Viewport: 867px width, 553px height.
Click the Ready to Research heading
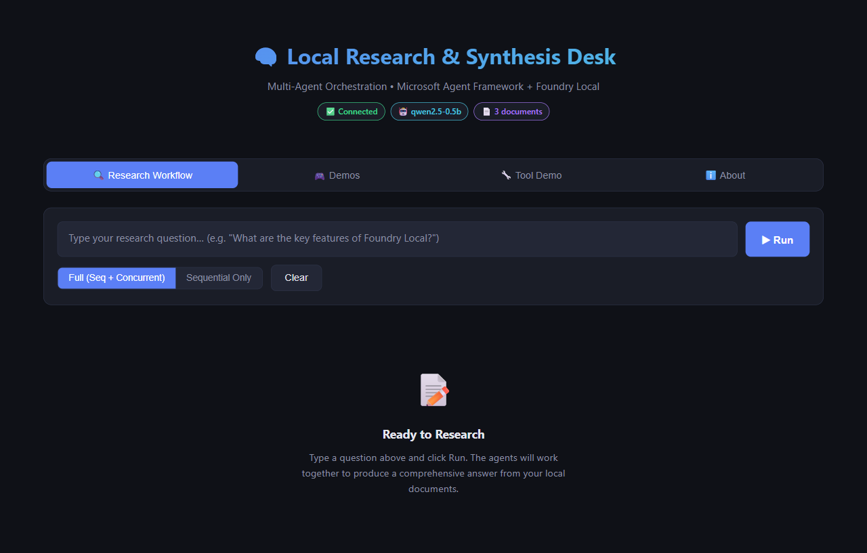(x=433, y=435)
